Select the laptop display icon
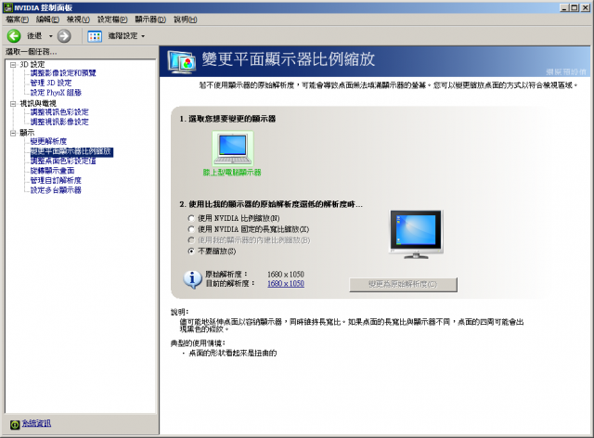This screenshot has height=438, width=594. click(233, 149)
